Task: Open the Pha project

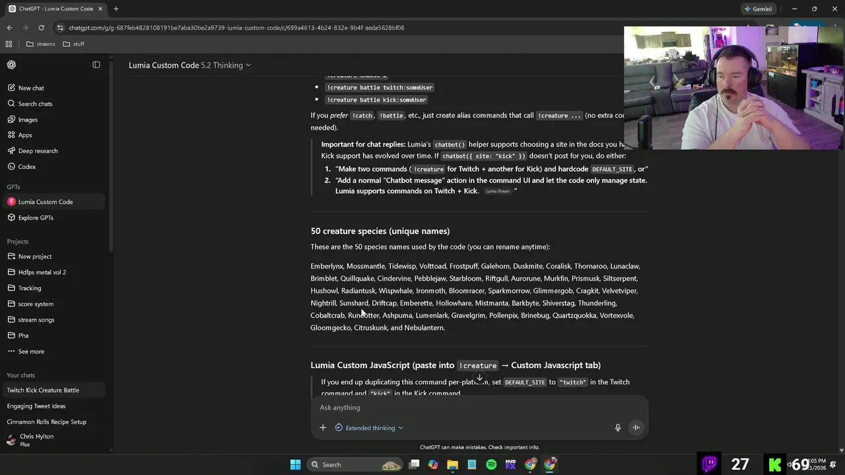Action: tap(23, 336)
